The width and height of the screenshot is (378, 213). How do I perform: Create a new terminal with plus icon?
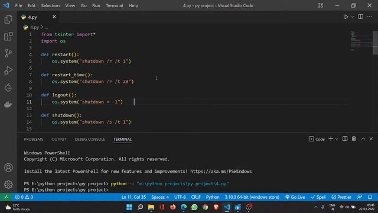coord(331,138)
